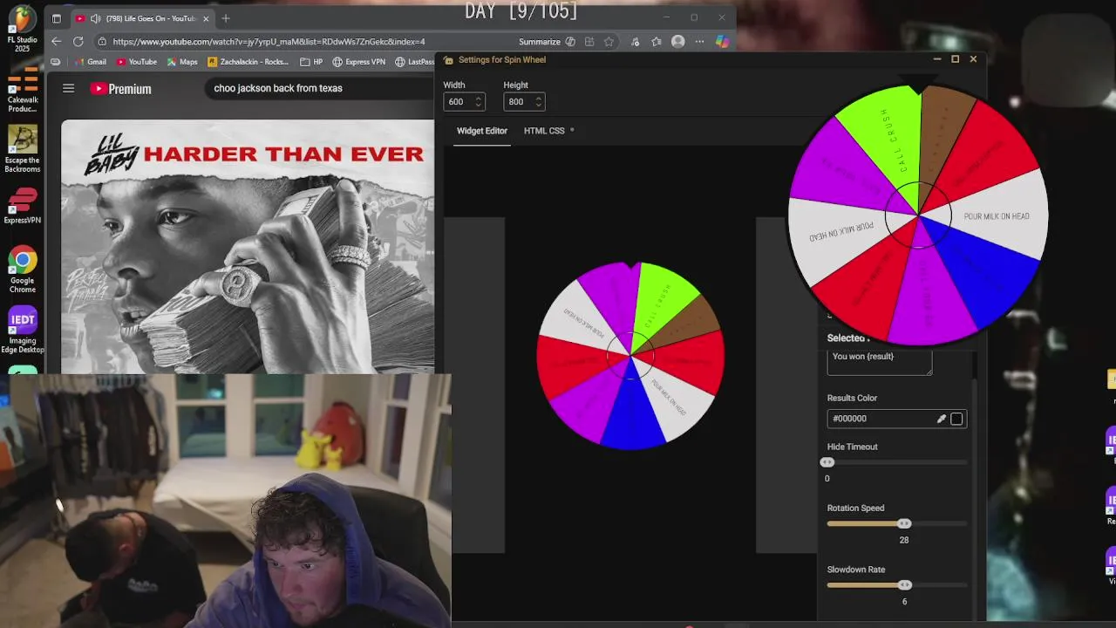
Task: Click the spin wheel preview in editor
Action: 630,355
